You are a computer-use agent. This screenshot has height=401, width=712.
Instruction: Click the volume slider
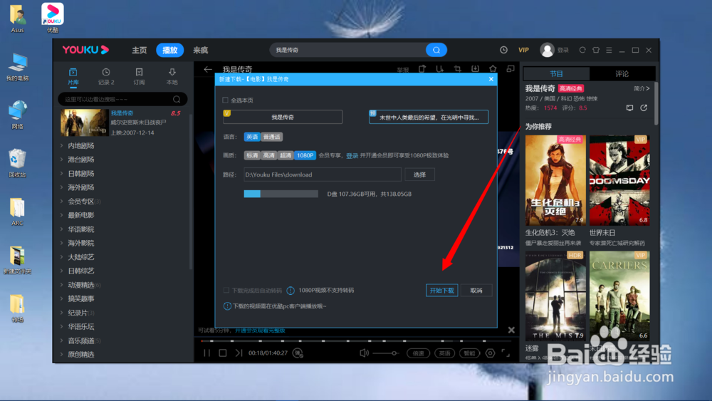click(386, 353)
